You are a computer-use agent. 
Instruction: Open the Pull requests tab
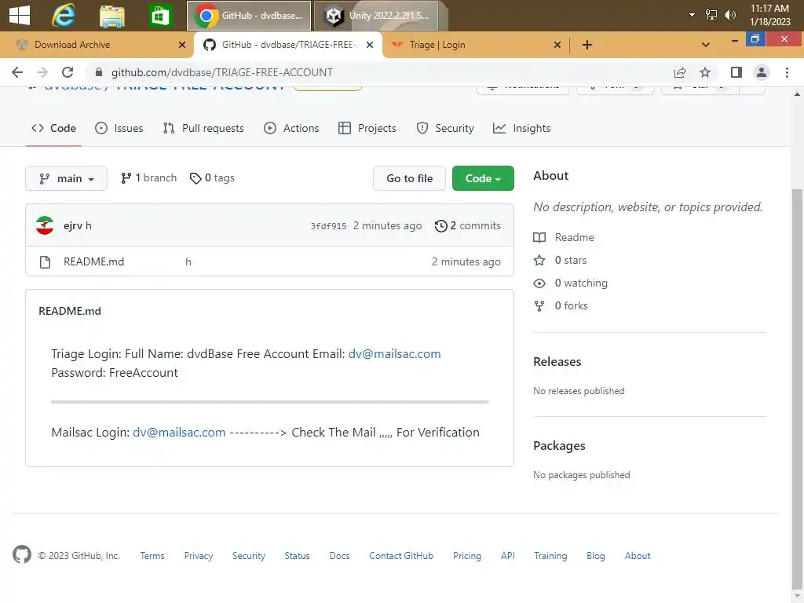tap(203, 128)
